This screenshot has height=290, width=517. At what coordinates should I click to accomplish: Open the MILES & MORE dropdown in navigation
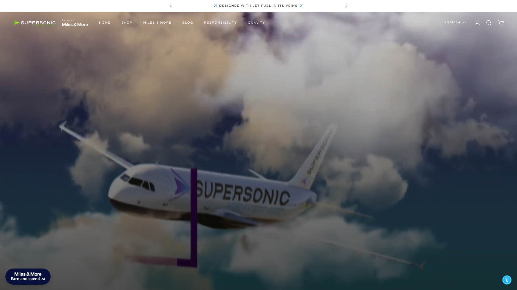click(x=157, y=23)
